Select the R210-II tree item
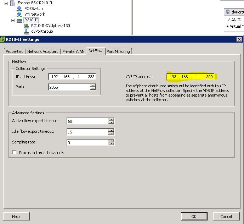This screenshot has width=244, height=224. [31, 20]
